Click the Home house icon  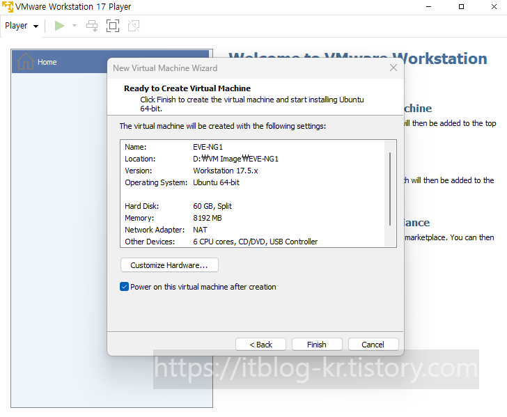click(x=26, y=61)
